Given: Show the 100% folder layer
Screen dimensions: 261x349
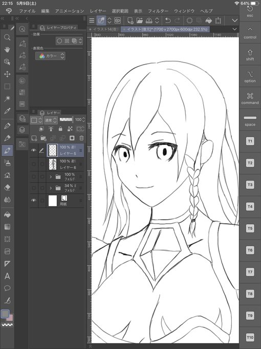Looking at the screenshot, I should (x=33, y=177).
